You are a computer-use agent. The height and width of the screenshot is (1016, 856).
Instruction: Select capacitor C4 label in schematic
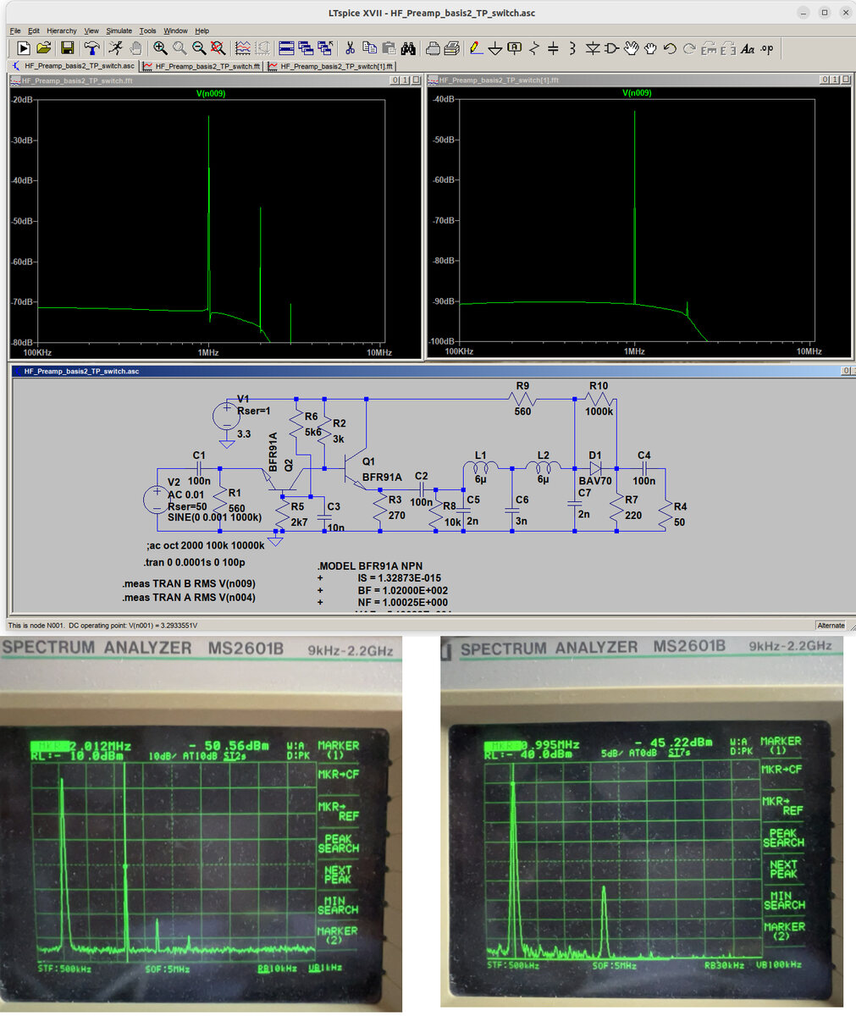[644, 456]
